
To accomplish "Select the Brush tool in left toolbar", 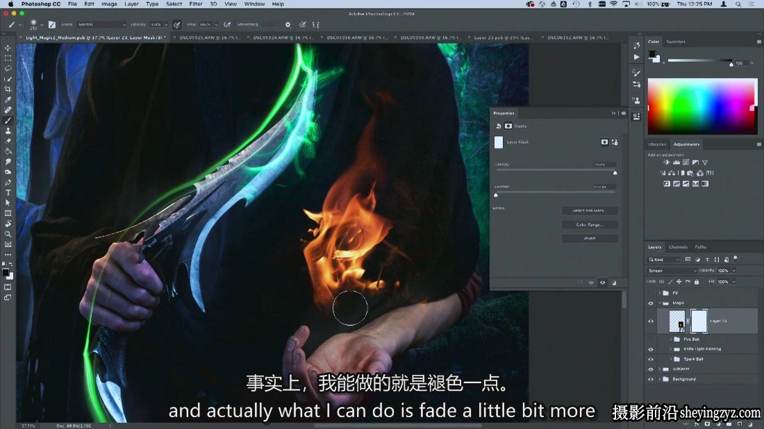I will [8, 120].
